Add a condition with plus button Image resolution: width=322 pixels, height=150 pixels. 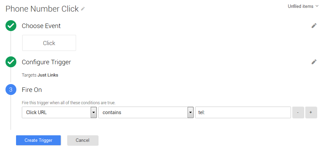(311, 112)
